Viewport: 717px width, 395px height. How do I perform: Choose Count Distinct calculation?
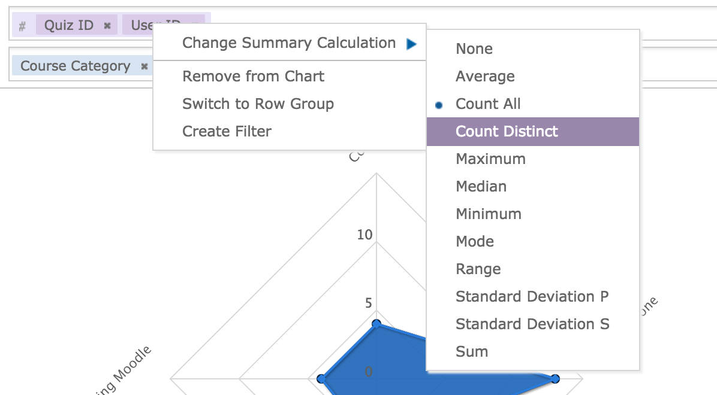506,132
